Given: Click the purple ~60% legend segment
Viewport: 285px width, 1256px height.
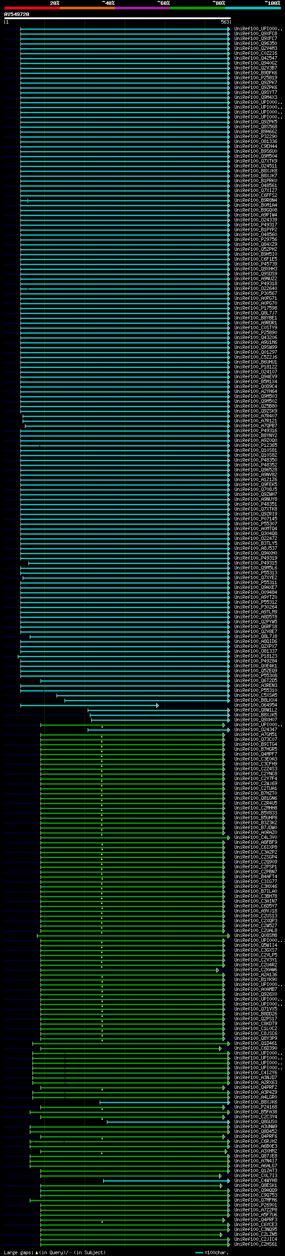Looking at the screenshot, I should (x=142, y=8).
